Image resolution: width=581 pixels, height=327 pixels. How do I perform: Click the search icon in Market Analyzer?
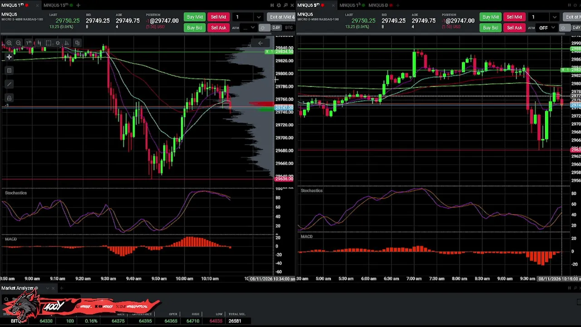(x=6, y=299)
